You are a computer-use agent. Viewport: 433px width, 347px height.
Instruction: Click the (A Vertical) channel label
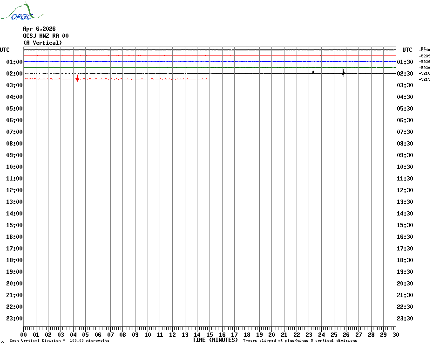[42, 43]
